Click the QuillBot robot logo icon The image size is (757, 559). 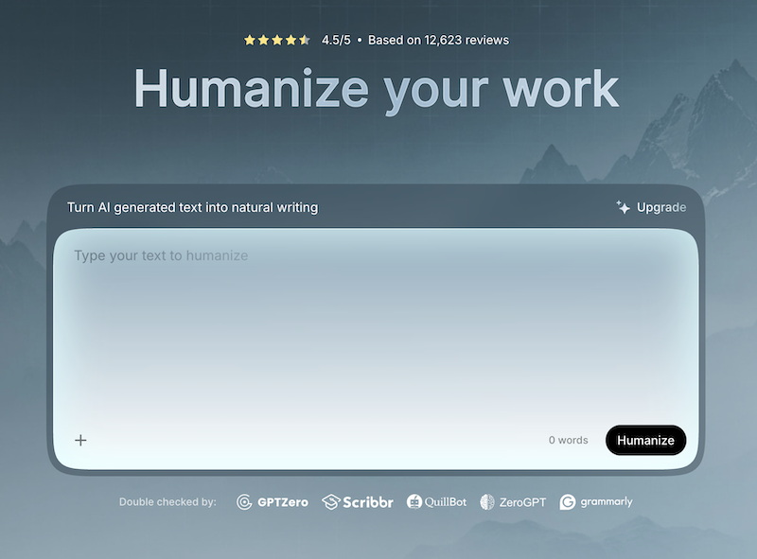[x=414, y=502]
